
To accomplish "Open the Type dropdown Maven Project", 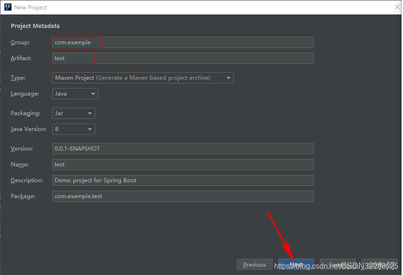I will pyautogui.click(x=143, y=78).
